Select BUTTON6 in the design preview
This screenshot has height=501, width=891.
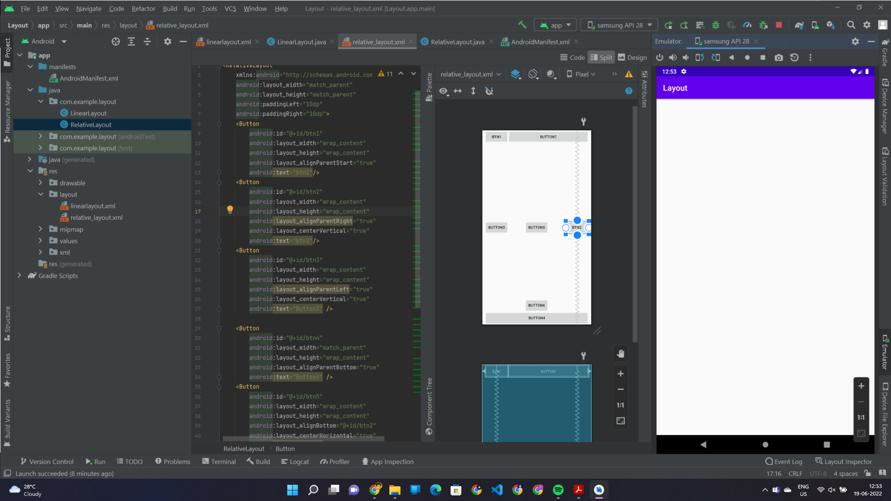(536, 305)
